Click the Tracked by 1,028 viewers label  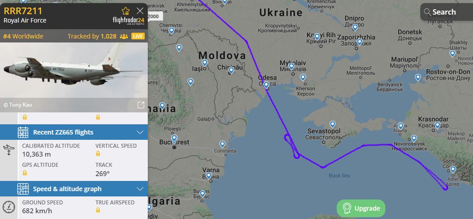pyautogui.click(x=92, y=36)
